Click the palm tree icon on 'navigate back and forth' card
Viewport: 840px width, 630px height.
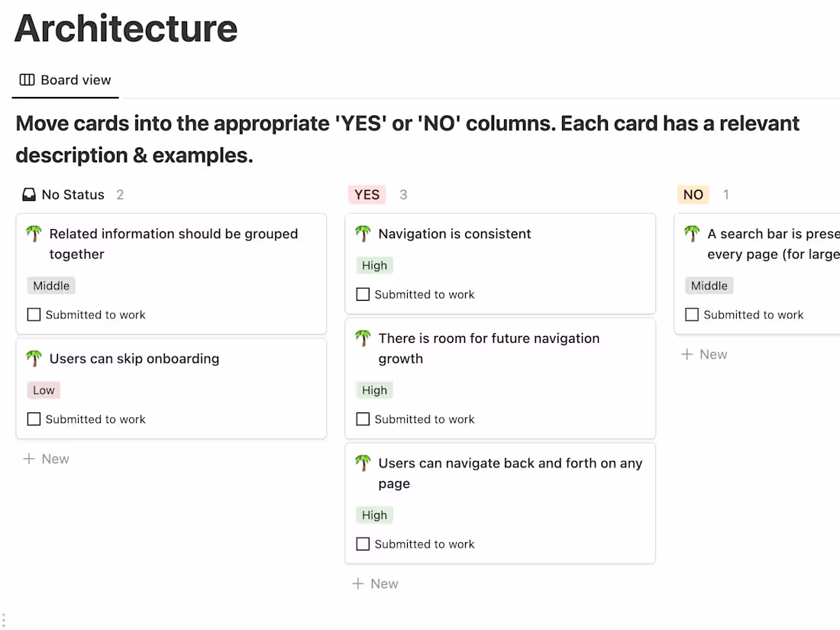pyautogui.click(x=363, y=463)
